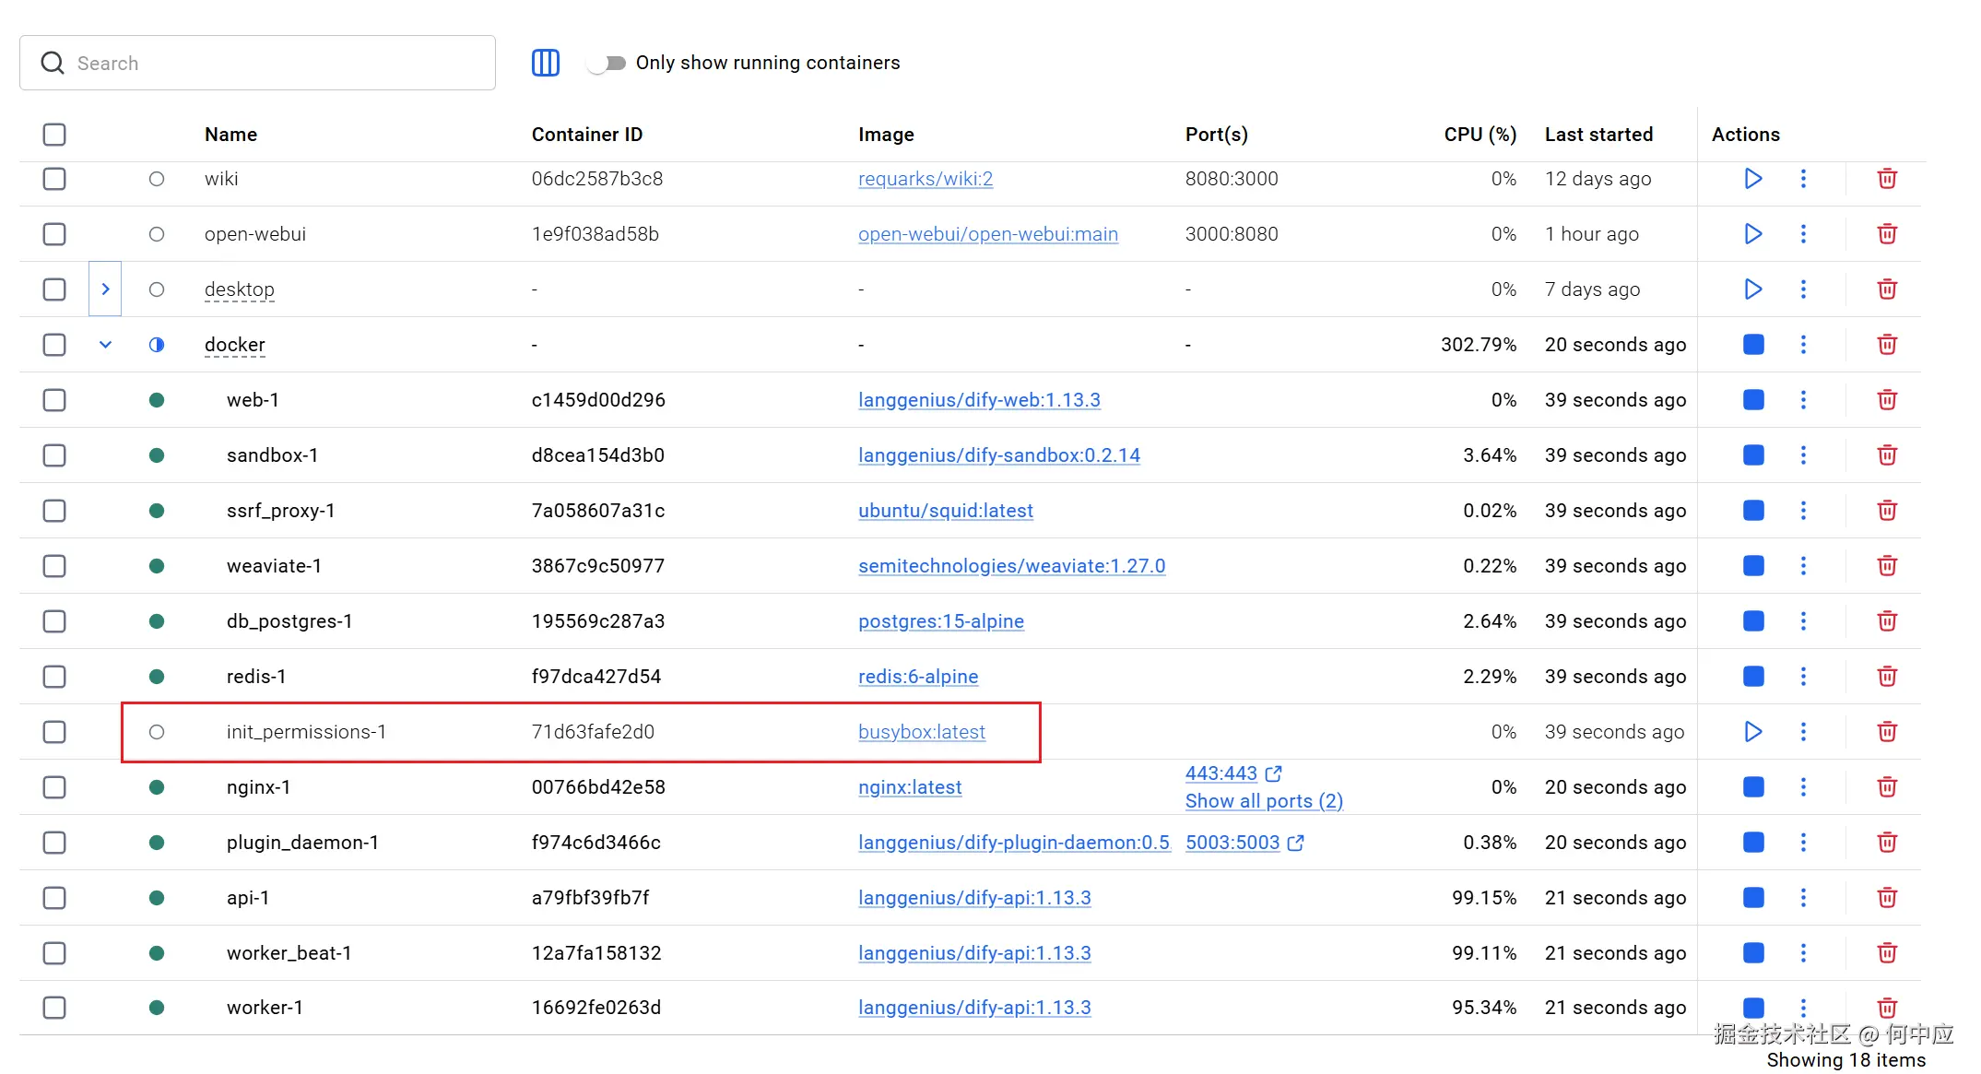Open more actions menu for sandbox-1

[x=1802, y=455]
